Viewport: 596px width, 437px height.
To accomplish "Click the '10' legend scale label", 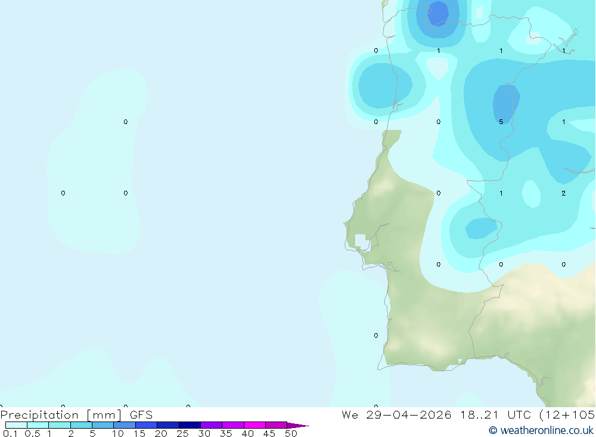I will (118, 433).
